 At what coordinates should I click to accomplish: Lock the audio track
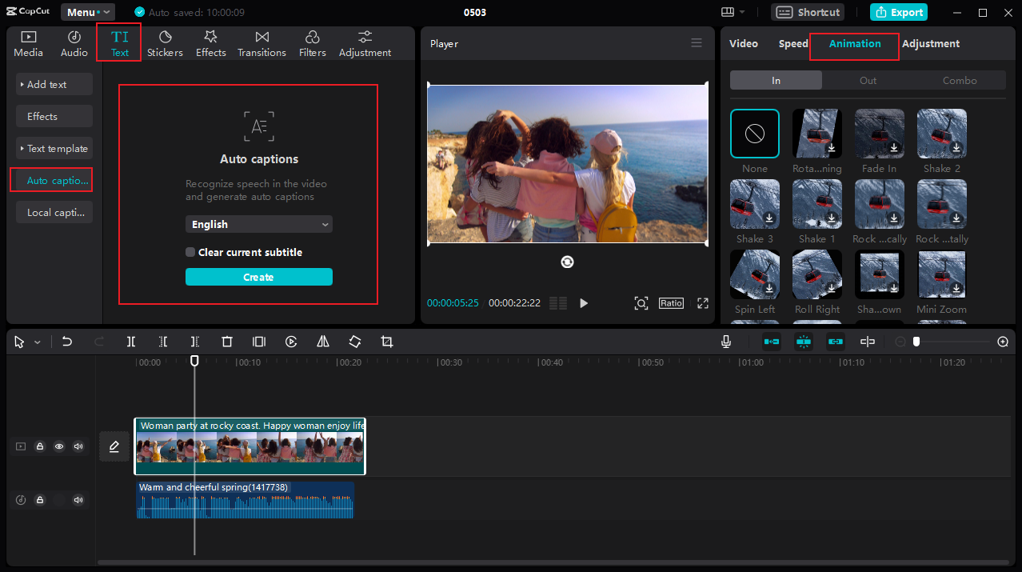click(39, 500)
